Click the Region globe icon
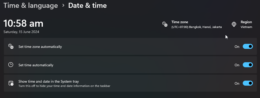Image resolution: width=260 pixels, height=98 pixels. [234, 24]
